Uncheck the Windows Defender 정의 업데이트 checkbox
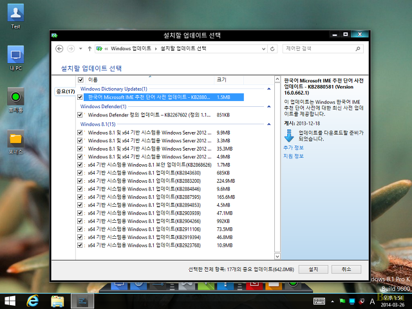The image size is (412, 309). click(80, 115)
